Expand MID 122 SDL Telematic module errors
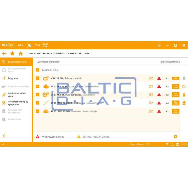This screenshot has height=188, width=188. pyautogui.click(x=38, y=78)
